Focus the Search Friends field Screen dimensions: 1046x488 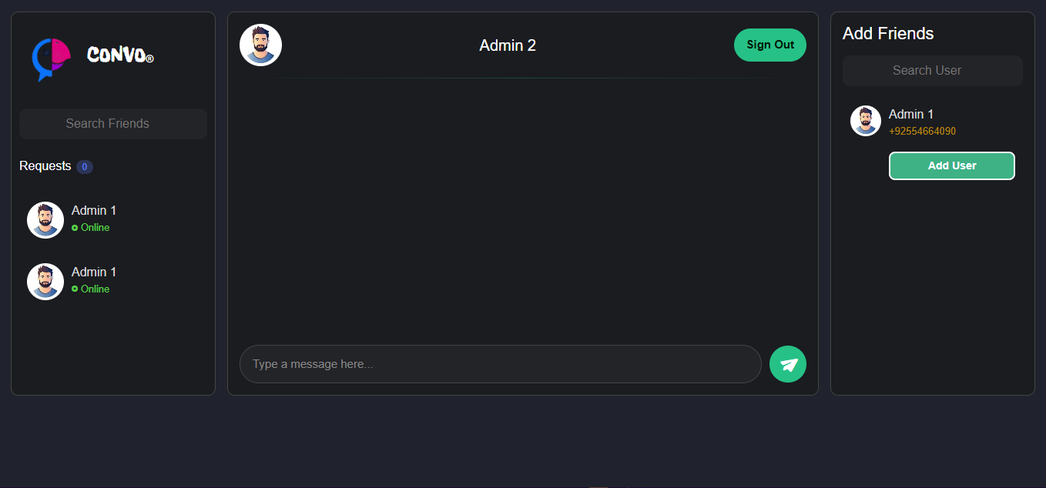tap(113, 124)
